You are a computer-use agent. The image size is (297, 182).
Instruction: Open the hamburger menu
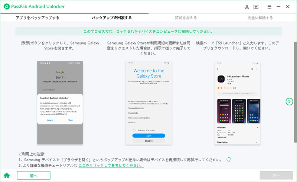[270, 7]
